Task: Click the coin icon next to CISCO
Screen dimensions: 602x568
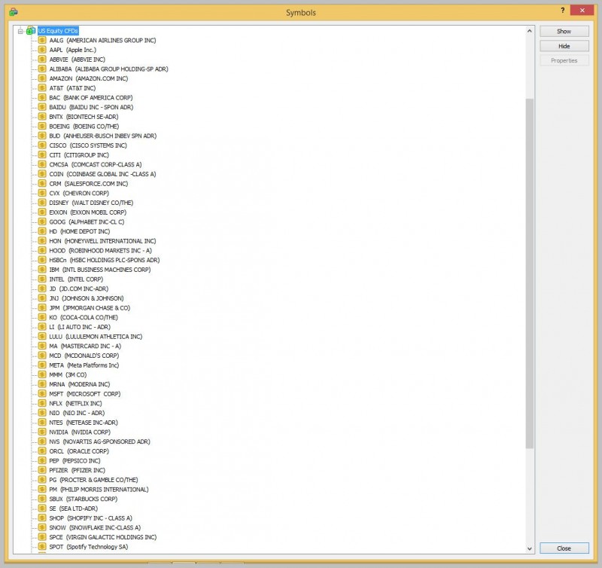Action: tap(42, 145)
